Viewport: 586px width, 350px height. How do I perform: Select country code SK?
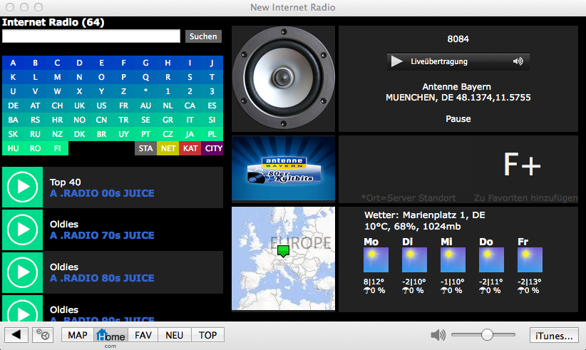(x=13, y=134)
